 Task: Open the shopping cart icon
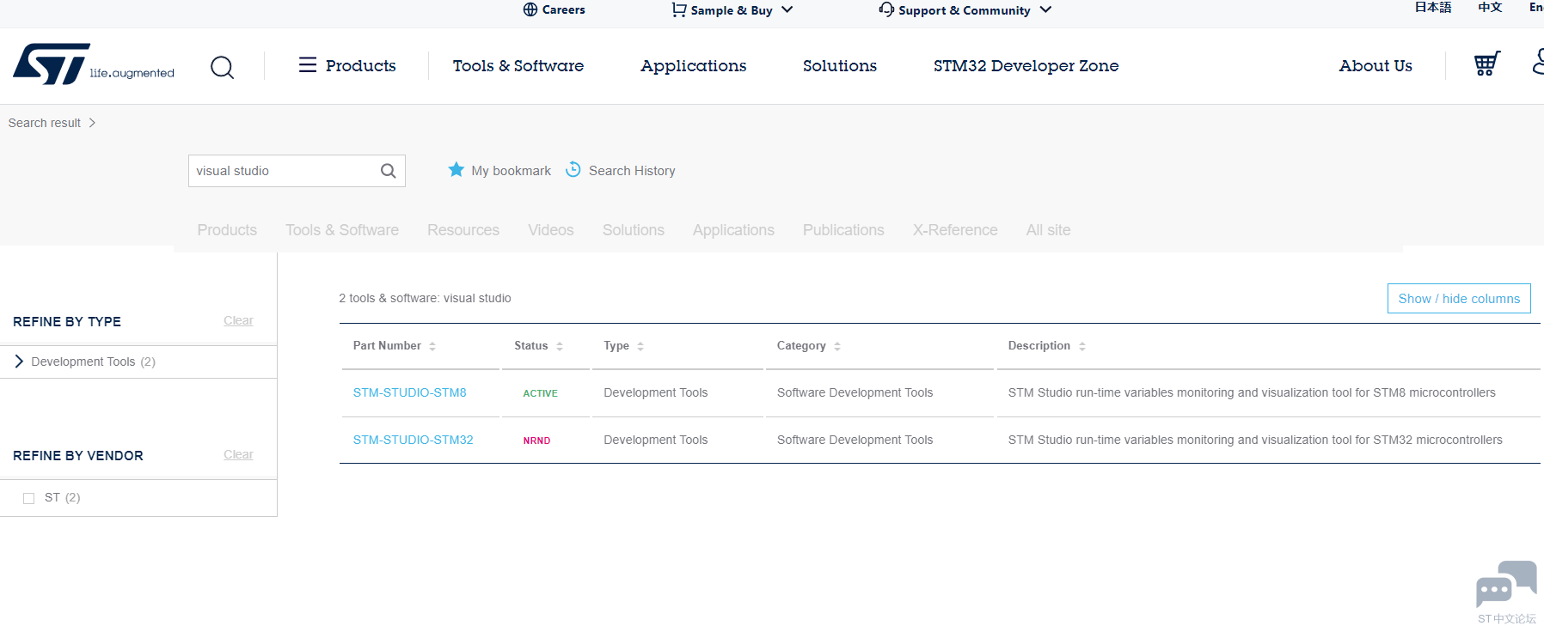[1487, 64]
